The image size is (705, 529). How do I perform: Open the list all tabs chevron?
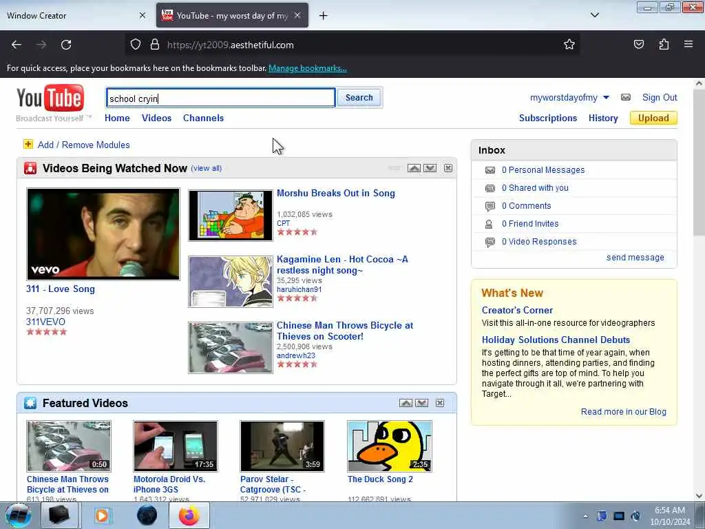pyautogui.click(x=594, y=15)
